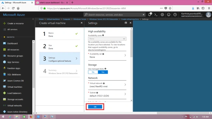
Task: Click the Azure Active Directory icon
Action: (x=5, y=112)
